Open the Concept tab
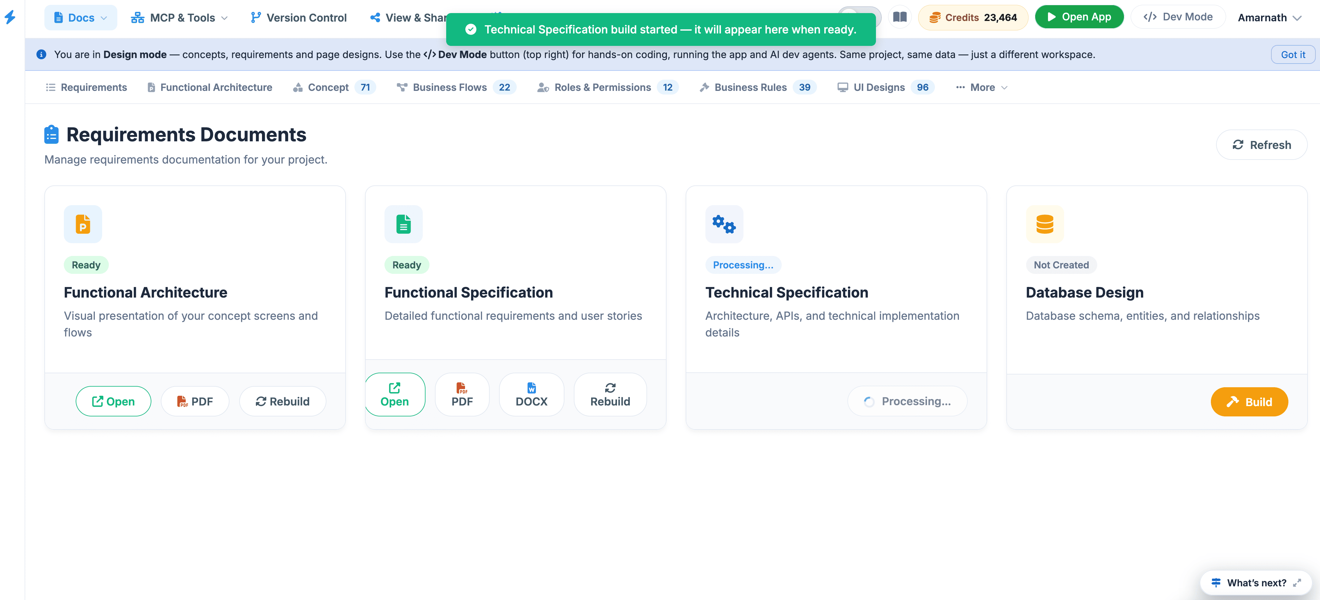The height and width of the screenshot is (600, 1320). tap(334, 87)
